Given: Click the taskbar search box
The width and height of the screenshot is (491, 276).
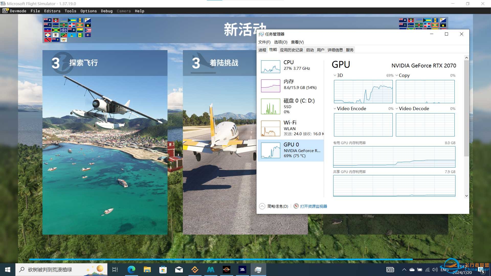Looking at the screenshot, I should 61,270.
